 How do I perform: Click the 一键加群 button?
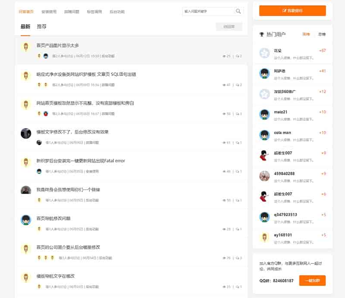pyautogui.click(x=312, y=281)
